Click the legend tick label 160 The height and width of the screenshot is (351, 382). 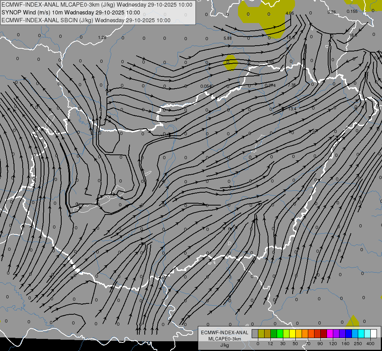(x=345, y=344)
